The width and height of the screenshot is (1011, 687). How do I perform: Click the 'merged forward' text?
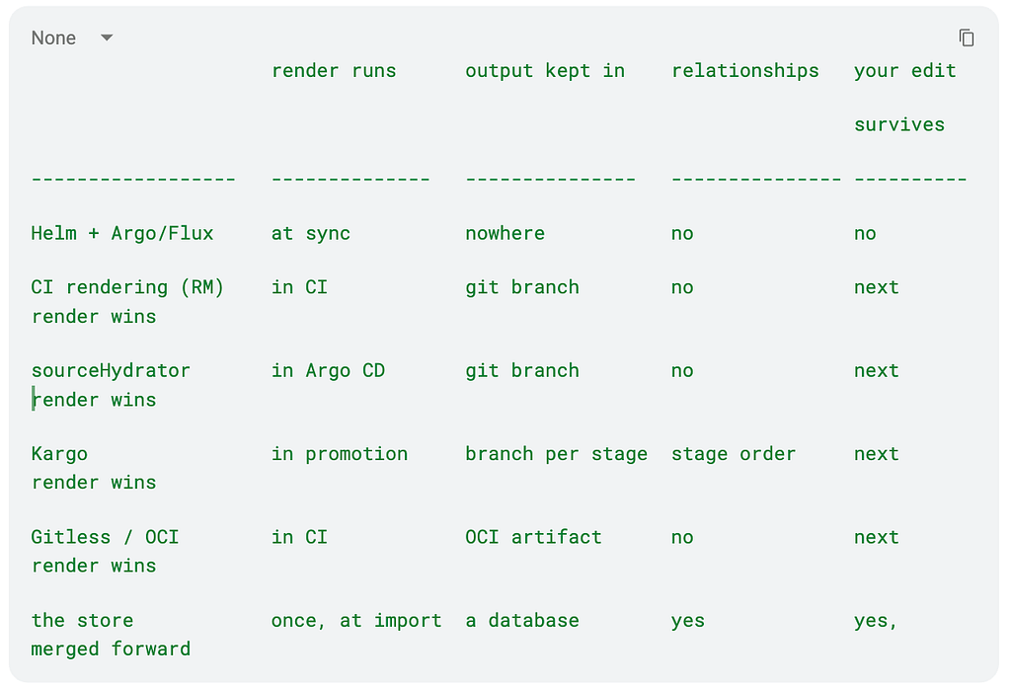click(x=111, y=649)
